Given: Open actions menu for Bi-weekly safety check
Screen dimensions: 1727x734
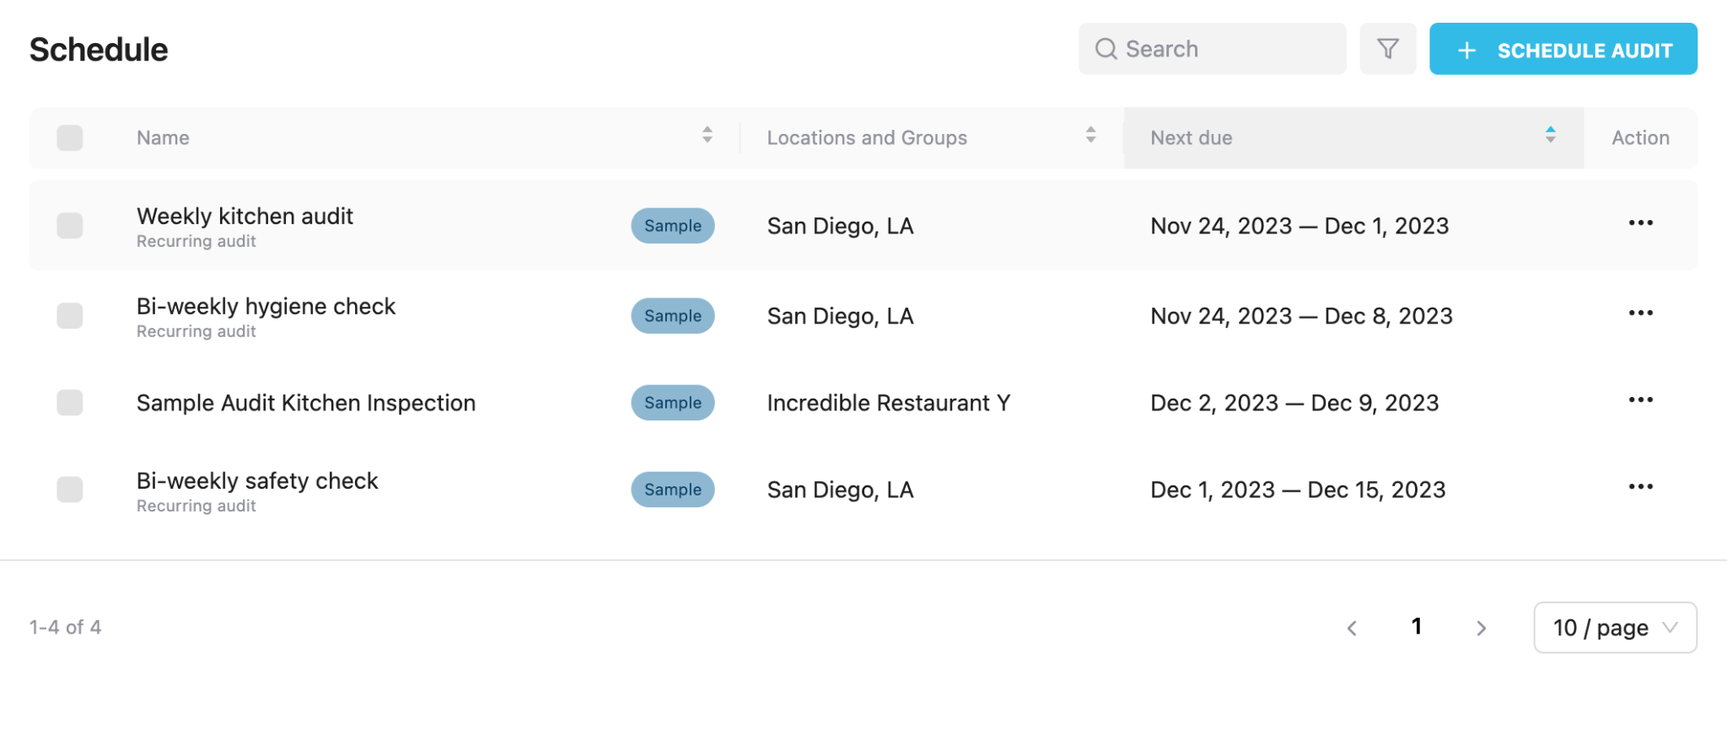Looking at the screenshot, I should [1640, 487].
